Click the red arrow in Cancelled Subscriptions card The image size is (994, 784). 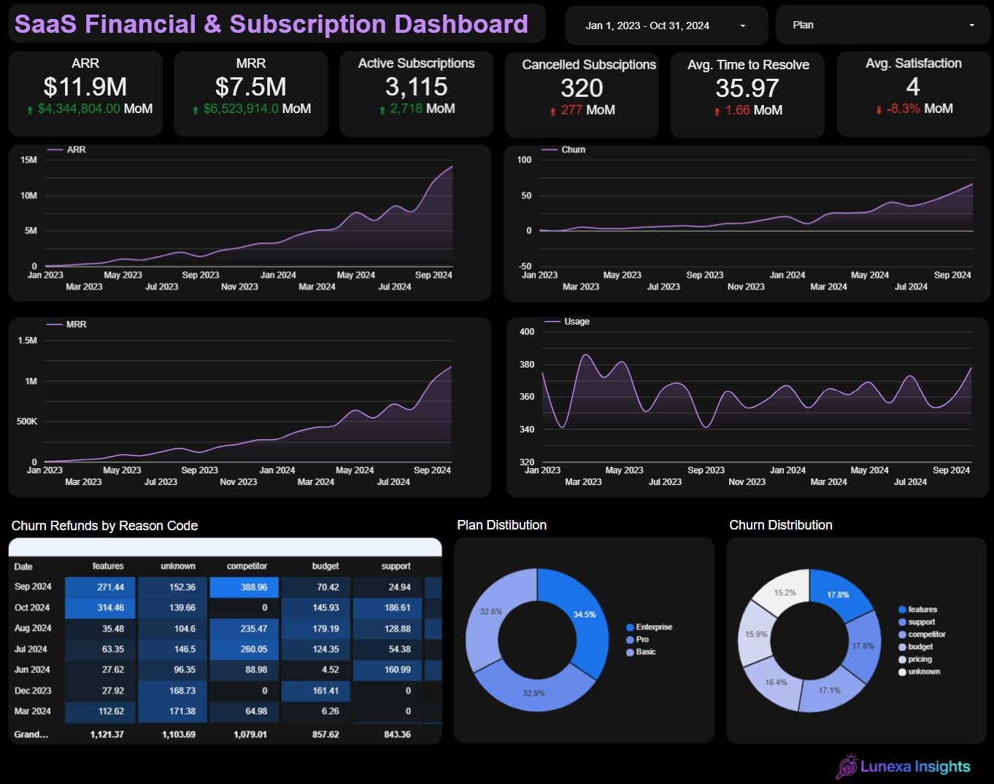(x=553, y=112)
